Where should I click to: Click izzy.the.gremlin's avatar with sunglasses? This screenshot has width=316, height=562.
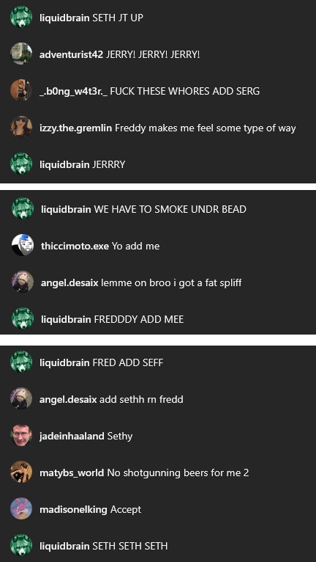tap(21, 127)
